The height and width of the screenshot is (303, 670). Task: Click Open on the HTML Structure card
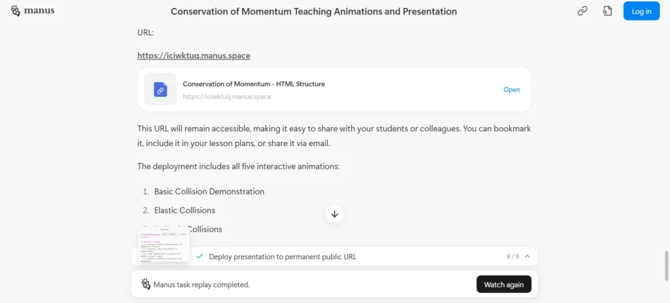[x=512, y=89]
